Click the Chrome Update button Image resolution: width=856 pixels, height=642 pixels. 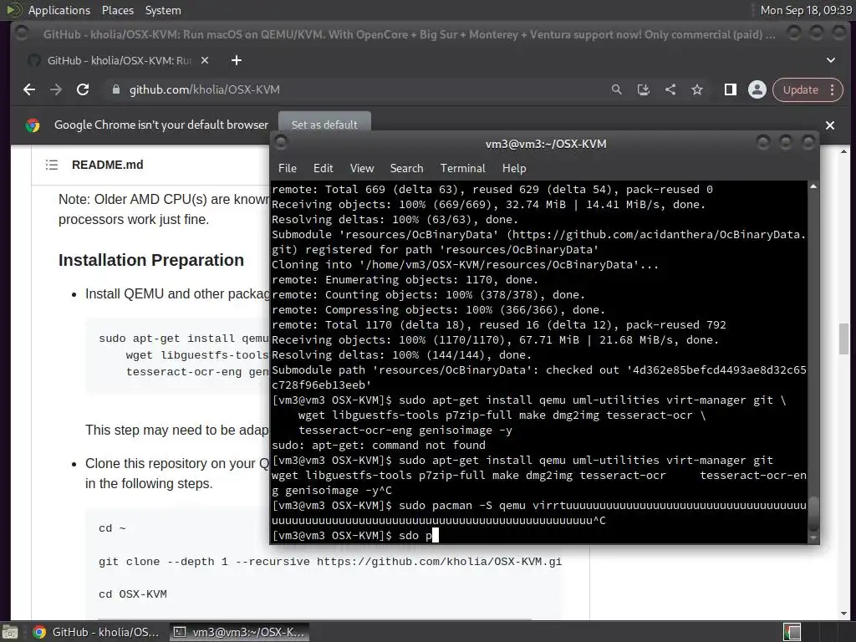pyautogui.click(x=800, y=89)
